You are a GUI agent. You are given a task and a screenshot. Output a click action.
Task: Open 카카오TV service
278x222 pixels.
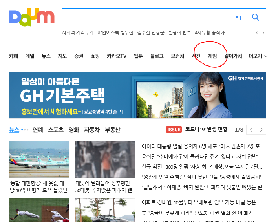click(x=117, y=56)
